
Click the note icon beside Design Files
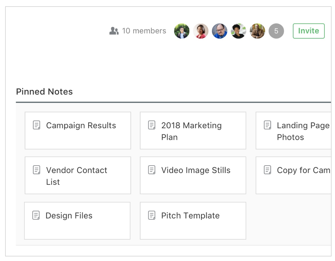[x=36, y=215]
